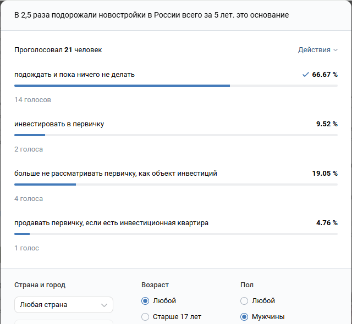View the 4 голоса voters
This screenshot has height=324, width=352.
coord(29,199)
